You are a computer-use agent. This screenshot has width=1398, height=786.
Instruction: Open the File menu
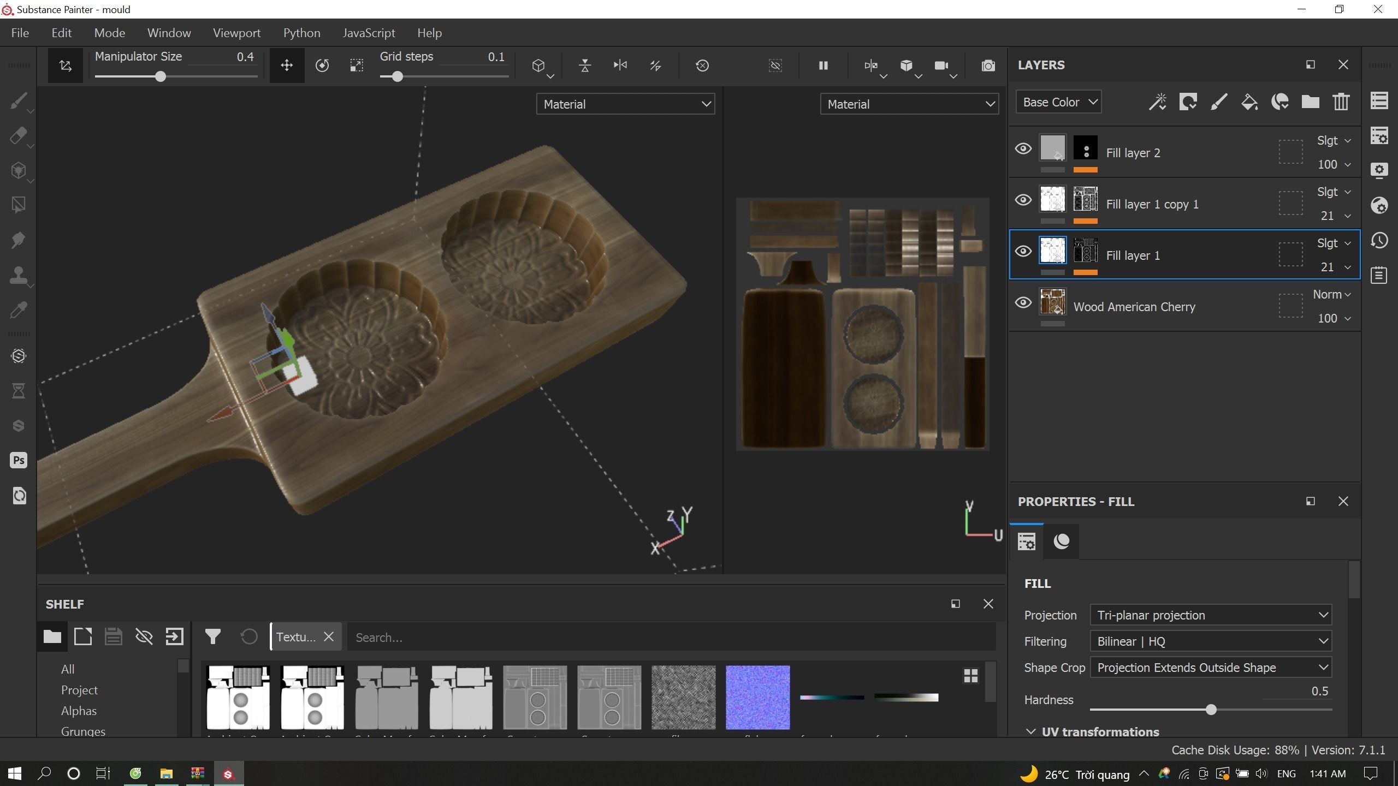point(20,33)
